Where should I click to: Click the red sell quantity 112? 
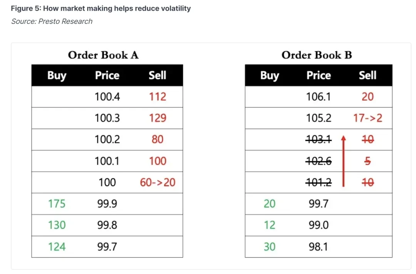pos(158,96)
